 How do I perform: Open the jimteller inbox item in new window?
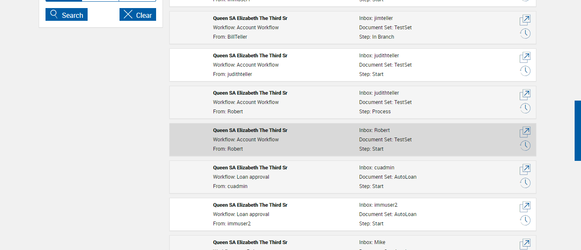click(525, 20)
